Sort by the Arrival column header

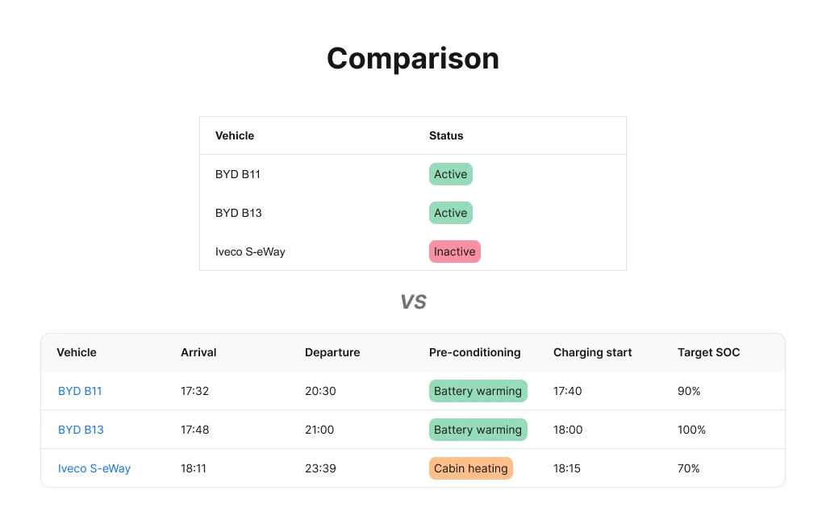tap(198, 352)
